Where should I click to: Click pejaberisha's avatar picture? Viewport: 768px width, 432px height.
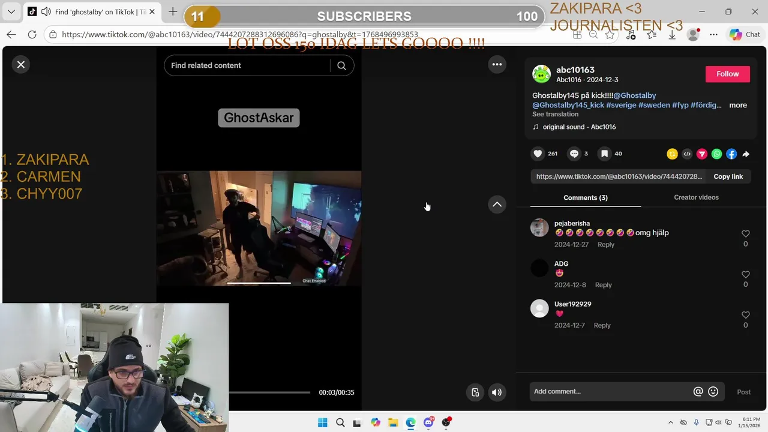point(539,227)
